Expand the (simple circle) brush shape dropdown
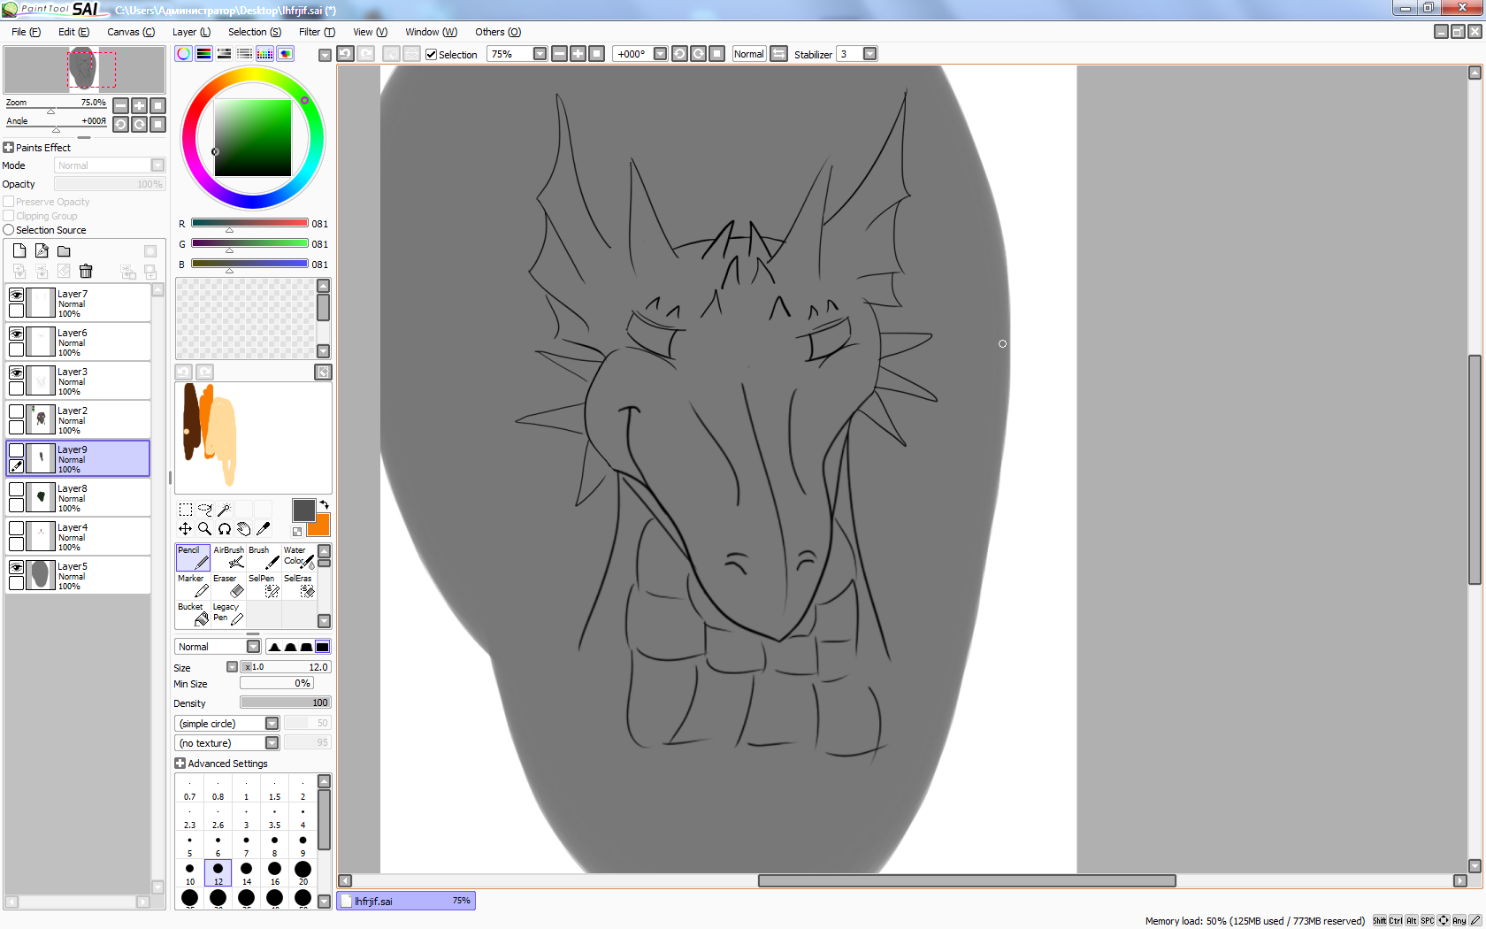Screen dimensions: 1486x929 (272, 724)
